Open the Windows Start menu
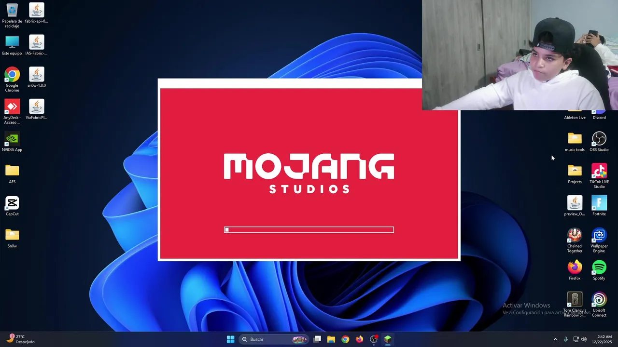Viewport: 618px width, 347px height. 230,339
